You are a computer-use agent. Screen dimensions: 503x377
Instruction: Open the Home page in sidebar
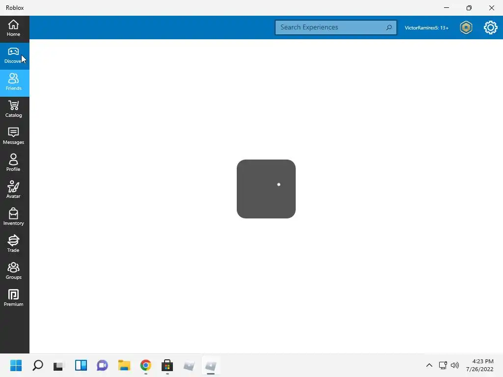pos(14,29)
